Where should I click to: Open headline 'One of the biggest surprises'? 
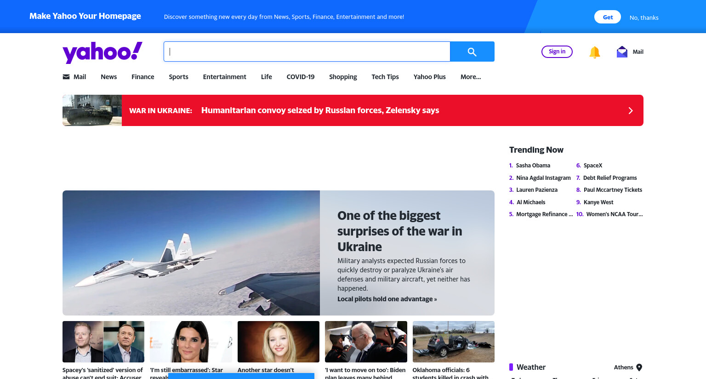pos(400,231)
